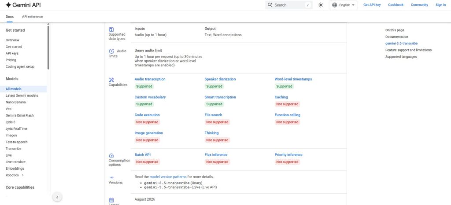Click the search magnifier icon

270,5
